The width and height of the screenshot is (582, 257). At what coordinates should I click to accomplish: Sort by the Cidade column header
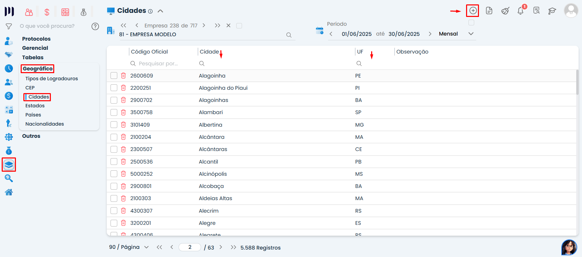(209, 52)
